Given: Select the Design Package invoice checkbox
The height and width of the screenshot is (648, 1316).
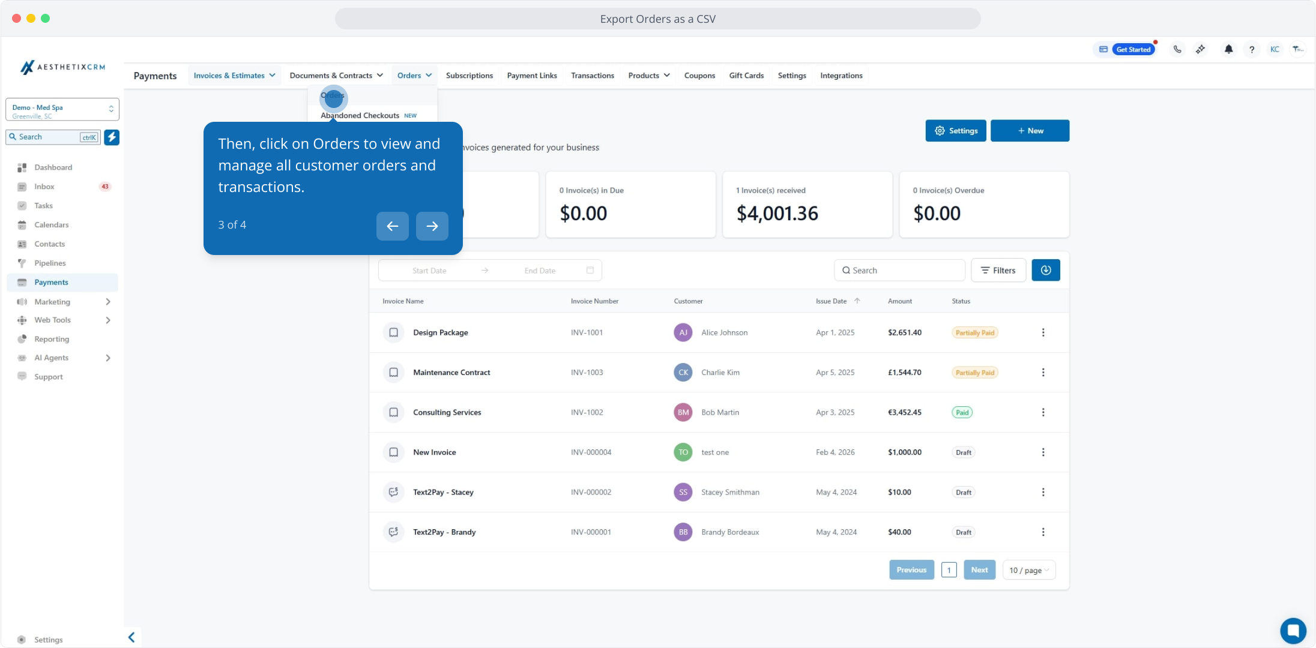Looking at the screenshot, I should (393, 332).
